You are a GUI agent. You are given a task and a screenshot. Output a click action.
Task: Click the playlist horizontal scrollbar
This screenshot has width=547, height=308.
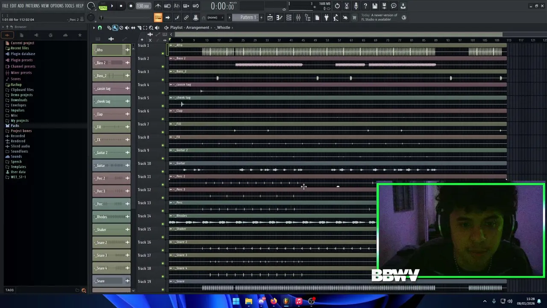[x=338, y=34]
